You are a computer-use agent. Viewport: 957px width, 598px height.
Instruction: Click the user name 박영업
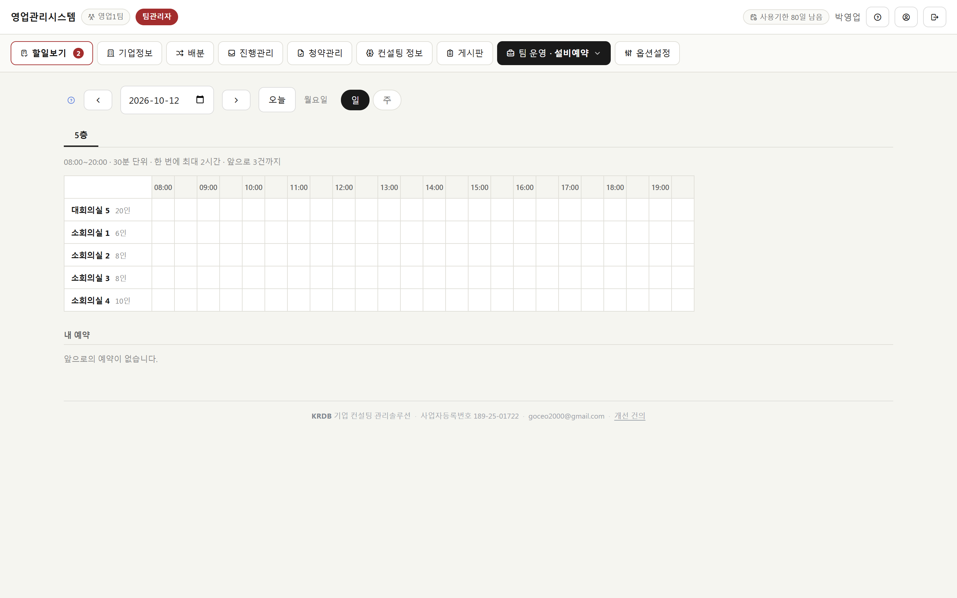pos(847,17)
